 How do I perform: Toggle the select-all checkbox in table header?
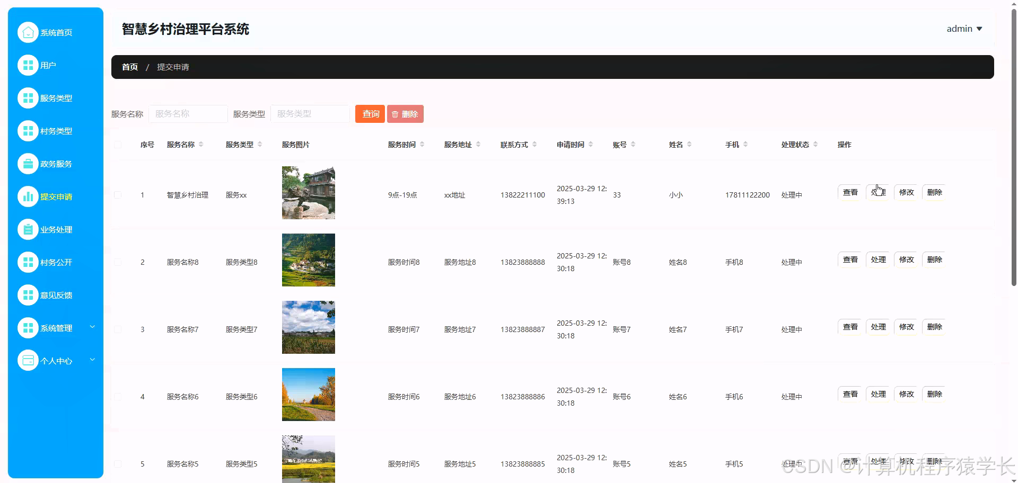pyautogui.click(x=118, y=144)
